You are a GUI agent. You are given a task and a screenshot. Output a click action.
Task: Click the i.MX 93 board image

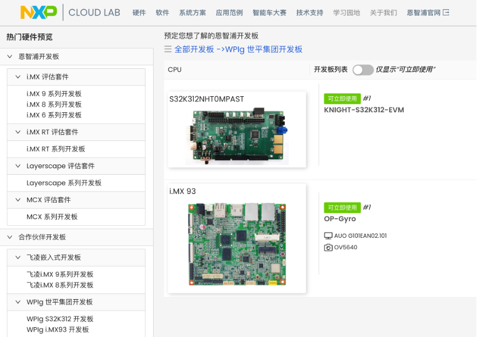click(x=237, y=244)
